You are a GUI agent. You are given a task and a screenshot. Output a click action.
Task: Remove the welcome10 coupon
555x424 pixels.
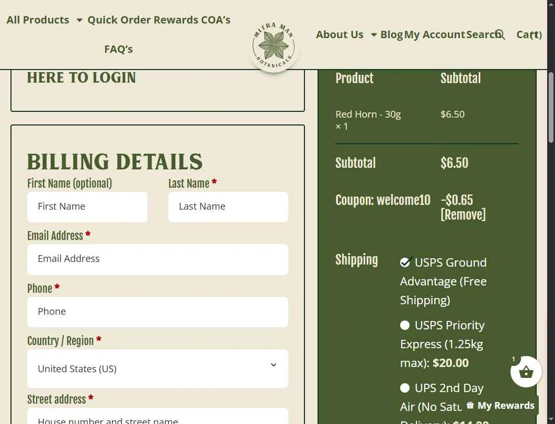pos(463,215)
